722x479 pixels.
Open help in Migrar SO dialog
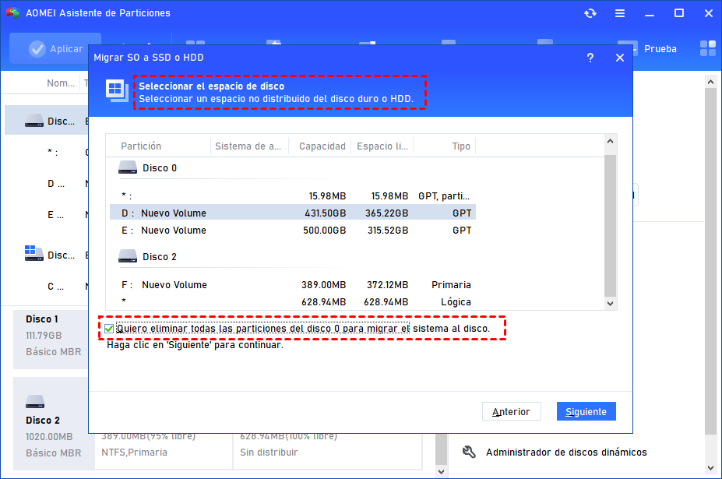[590, 58]
